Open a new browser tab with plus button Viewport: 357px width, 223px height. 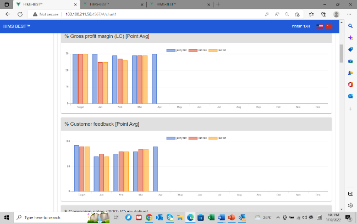click(218, 4)
